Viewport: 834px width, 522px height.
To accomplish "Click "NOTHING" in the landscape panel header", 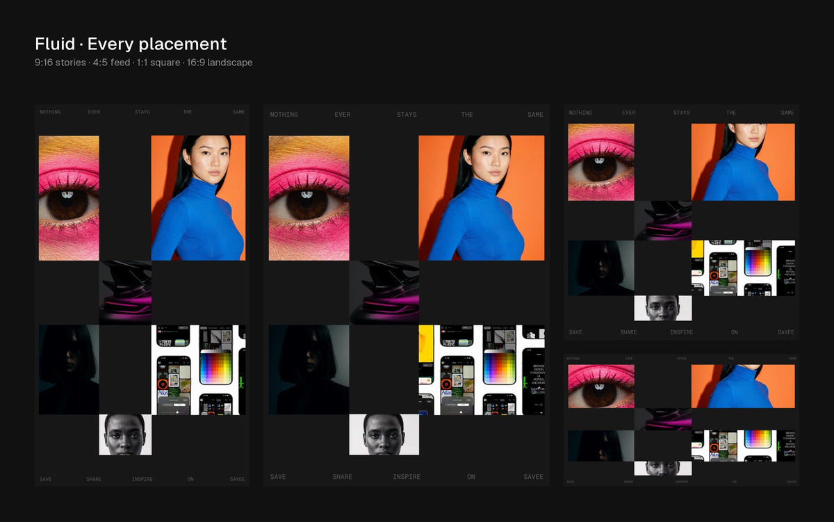I will 573,359.
